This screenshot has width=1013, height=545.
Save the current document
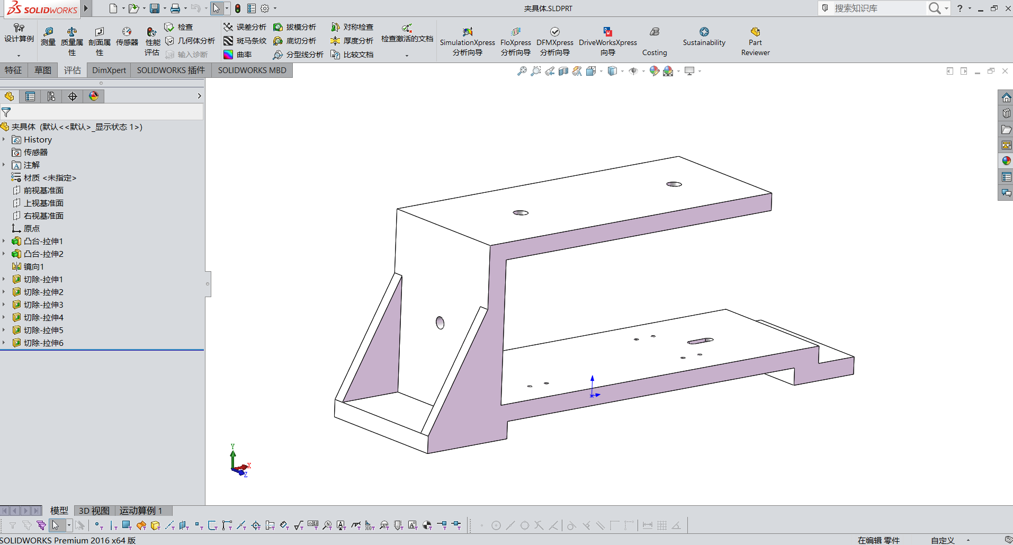(x=155, y=8)
